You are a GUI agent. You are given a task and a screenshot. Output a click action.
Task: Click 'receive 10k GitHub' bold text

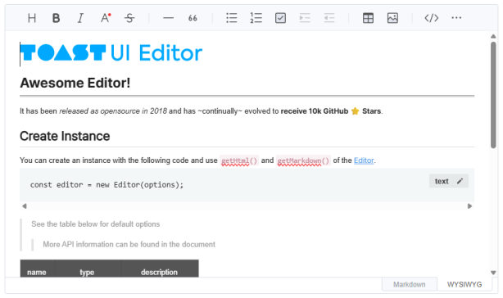(315, 111)
